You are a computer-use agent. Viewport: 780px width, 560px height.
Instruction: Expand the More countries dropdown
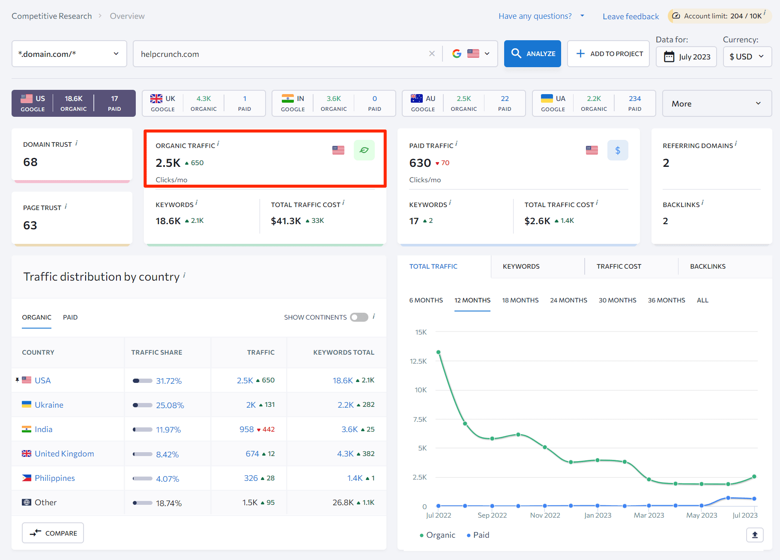pyautogui.click(x=717, y=104)
